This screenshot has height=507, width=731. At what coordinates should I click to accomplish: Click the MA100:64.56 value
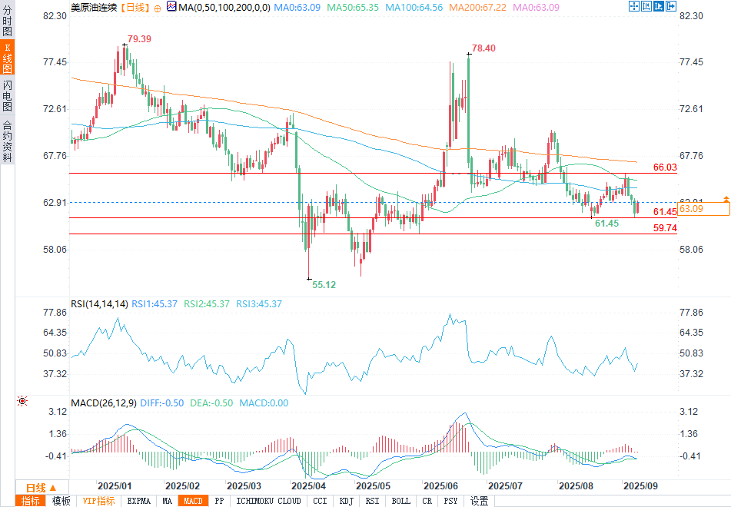point(414,8)
